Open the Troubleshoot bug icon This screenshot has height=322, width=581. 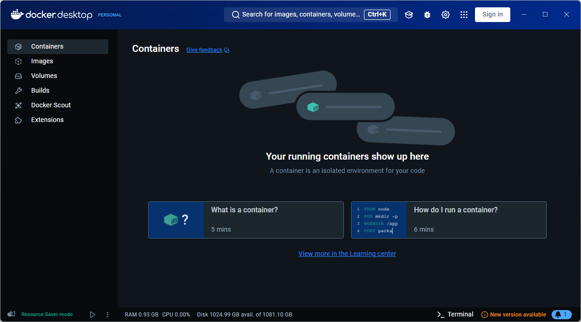point(427,15)
